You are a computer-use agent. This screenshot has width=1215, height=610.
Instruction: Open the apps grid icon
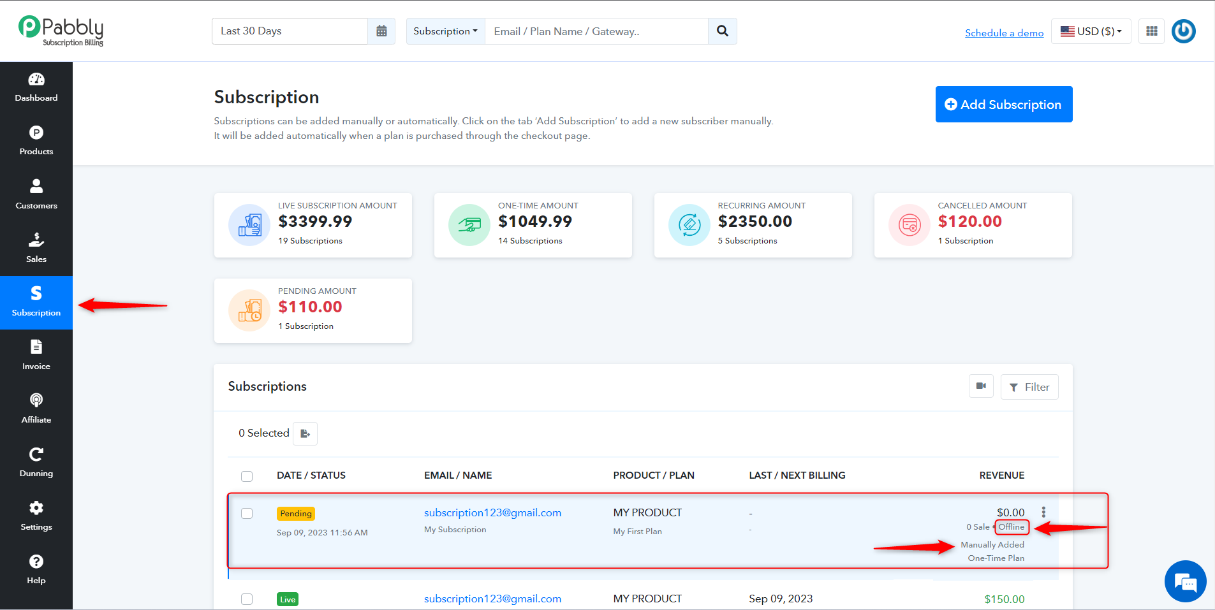click(1152, 31)
